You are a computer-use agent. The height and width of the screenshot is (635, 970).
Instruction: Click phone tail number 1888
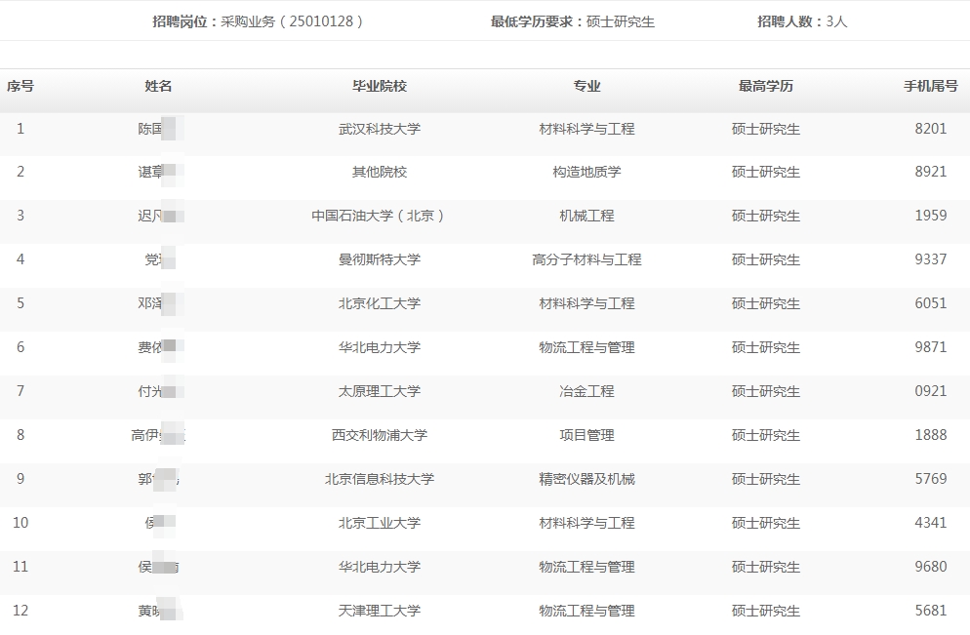click(x=930, y=435)
